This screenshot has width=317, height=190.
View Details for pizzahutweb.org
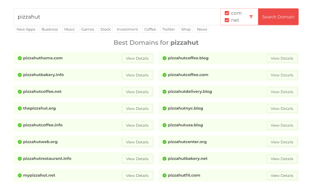click(x=137, y=142)
